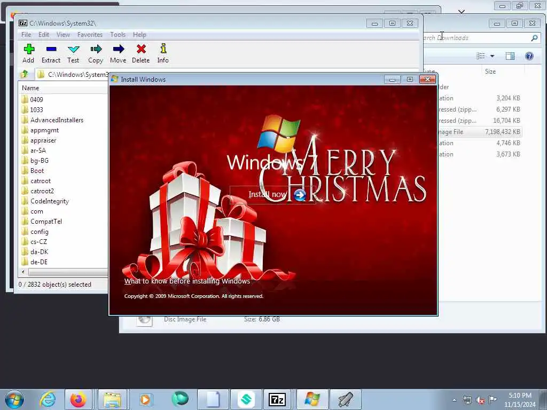Click the Copy toolbar icon
547x410 pixels.
coord(96,53)
